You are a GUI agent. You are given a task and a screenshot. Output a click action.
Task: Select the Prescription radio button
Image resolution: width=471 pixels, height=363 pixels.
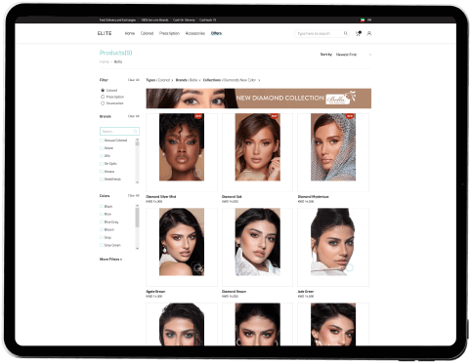point(103,97)
